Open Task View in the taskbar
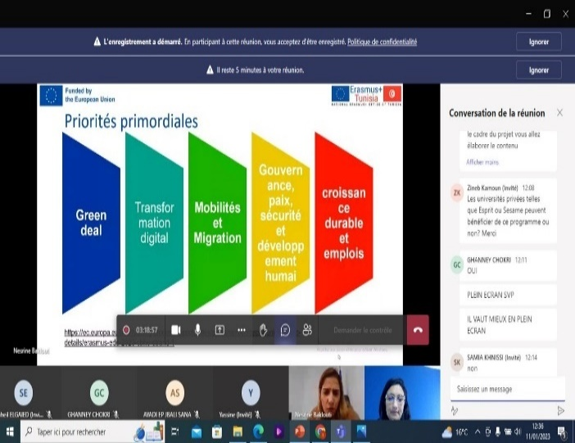Viewport: 575px width, 443px height. click(175, 432)
